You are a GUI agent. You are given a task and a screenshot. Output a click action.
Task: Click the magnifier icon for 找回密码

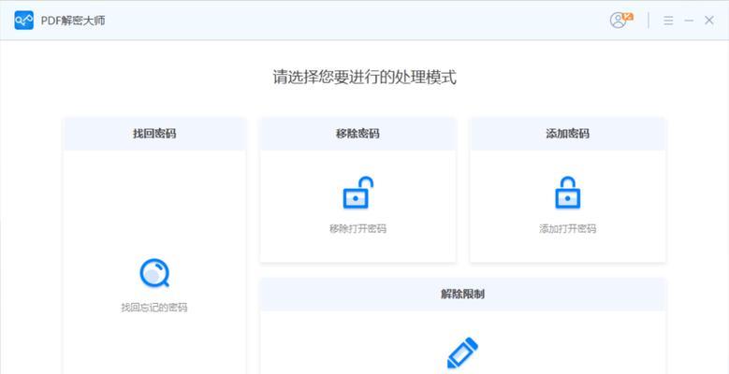point(154,273)
